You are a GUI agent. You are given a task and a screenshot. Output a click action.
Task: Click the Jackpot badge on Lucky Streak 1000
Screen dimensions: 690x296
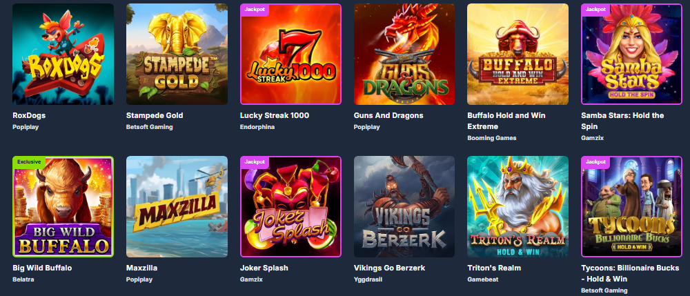click(255, 9)
